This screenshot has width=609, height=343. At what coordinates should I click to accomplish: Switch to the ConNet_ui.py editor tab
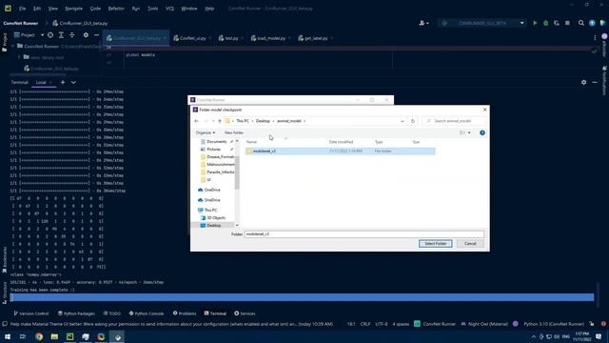[192, 38]
